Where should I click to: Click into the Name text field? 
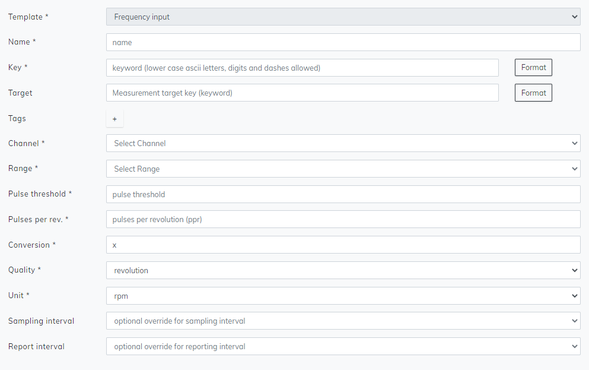coord(343,43)
